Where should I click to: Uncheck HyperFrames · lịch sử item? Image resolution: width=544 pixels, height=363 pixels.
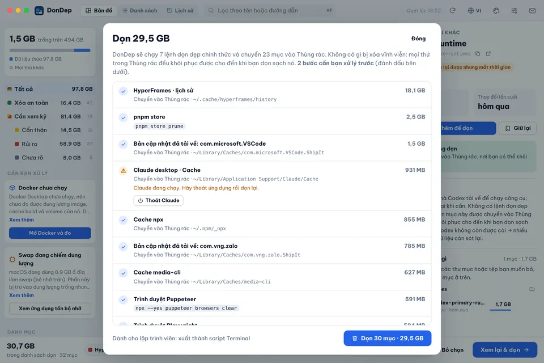(x=123, y=91)
